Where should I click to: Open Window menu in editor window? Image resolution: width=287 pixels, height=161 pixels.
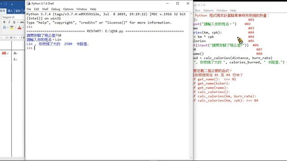click(x=222, y=10)
